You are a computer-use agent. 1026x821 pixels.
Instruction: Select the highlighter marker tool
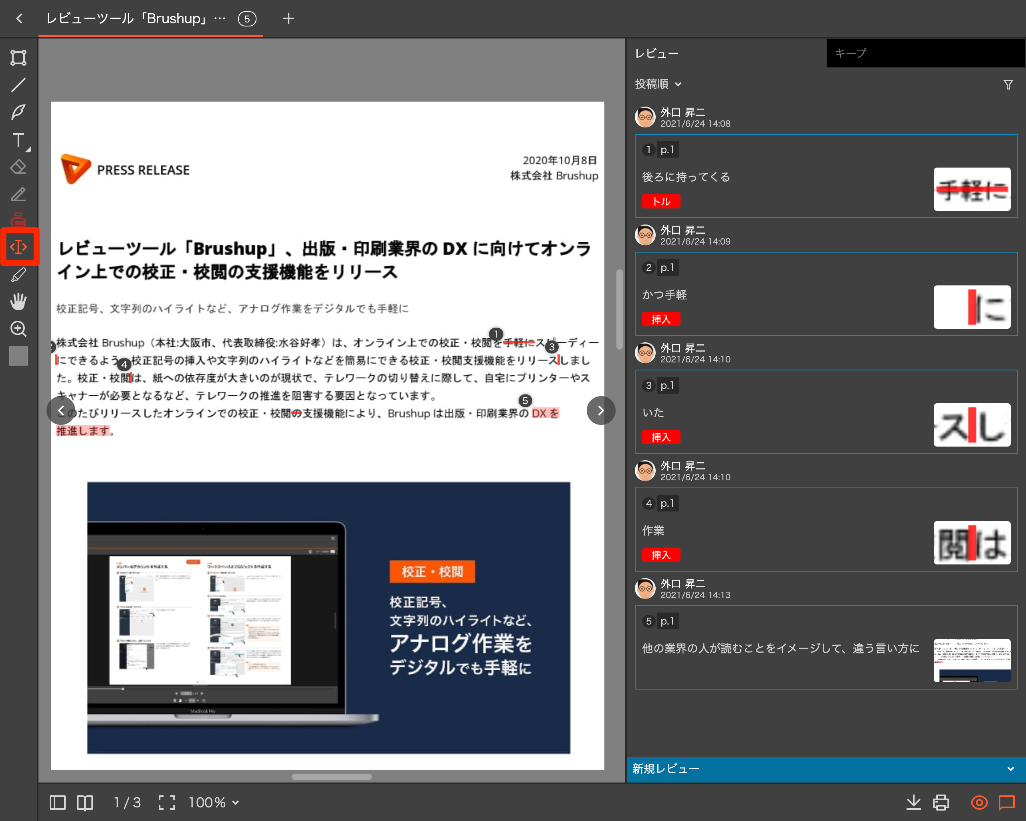[18, 275]
